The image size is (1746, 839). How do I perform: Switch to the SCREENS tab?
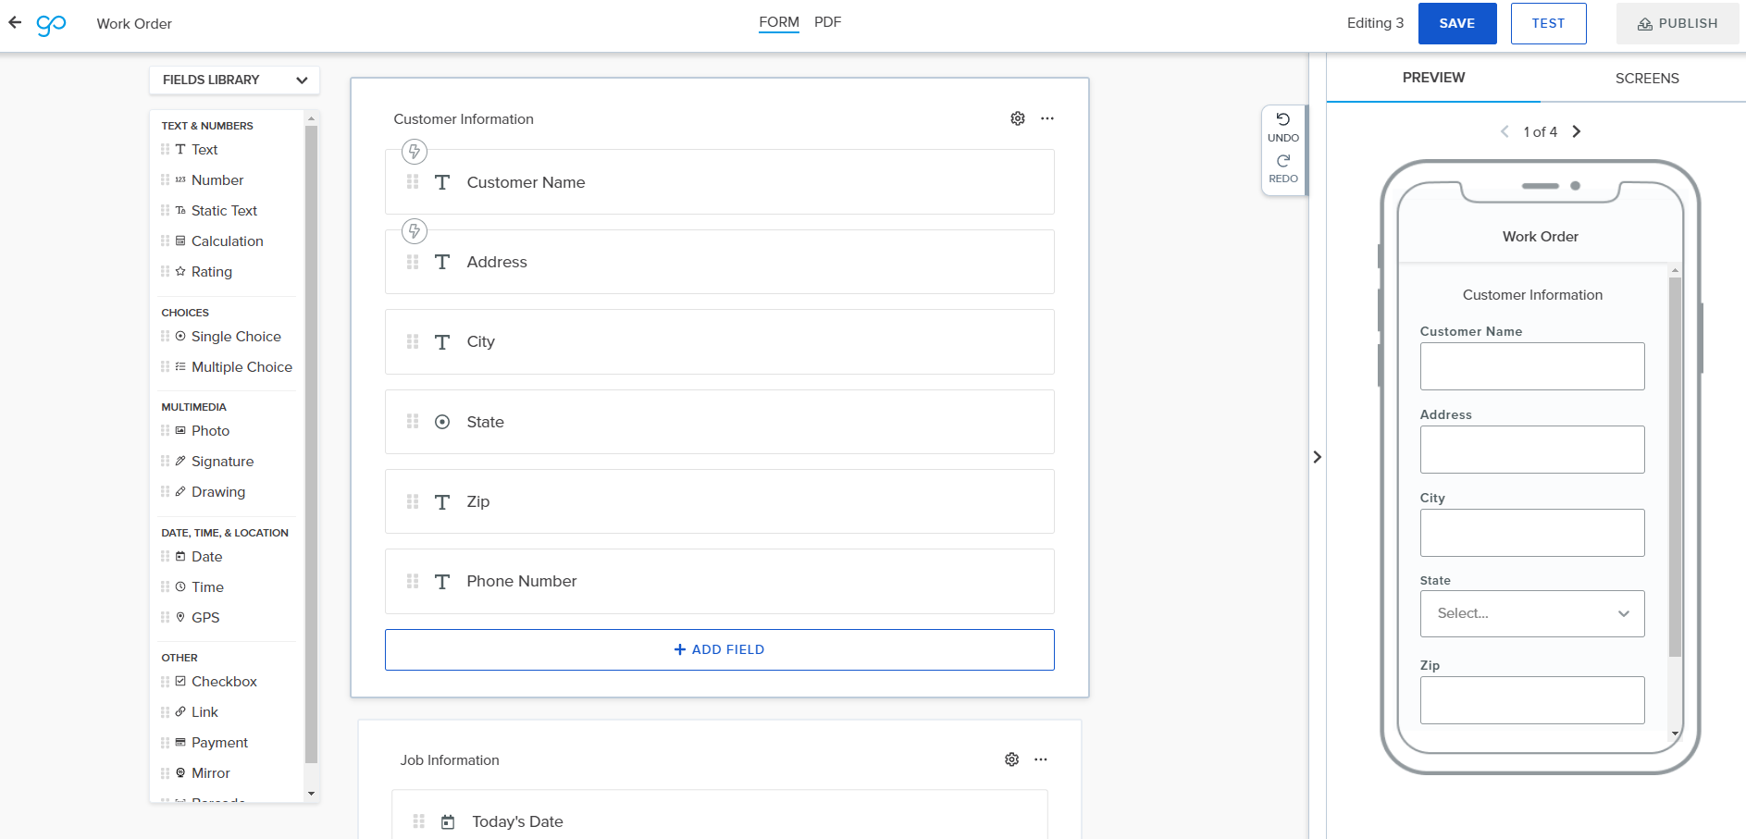1647,79
